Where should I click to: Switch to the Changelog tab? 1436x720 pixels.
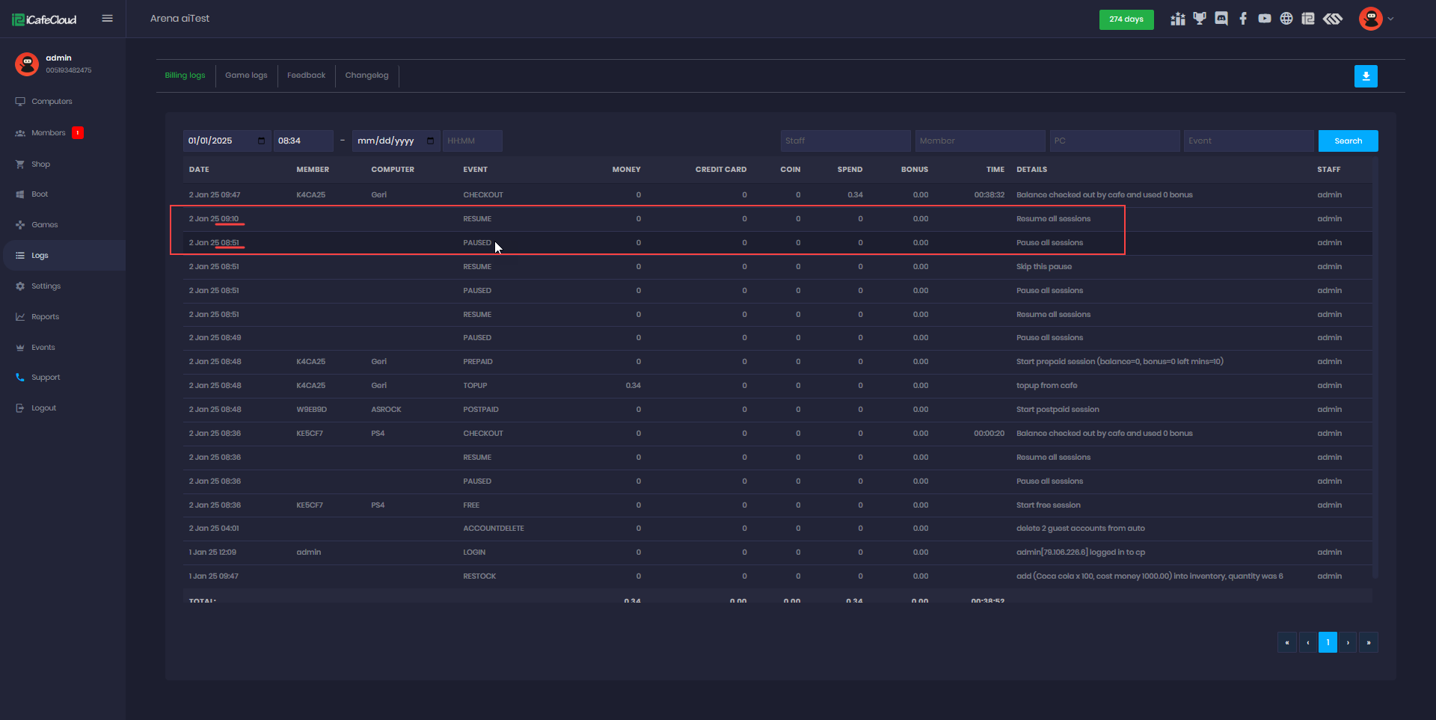click(x=366, y=76)
